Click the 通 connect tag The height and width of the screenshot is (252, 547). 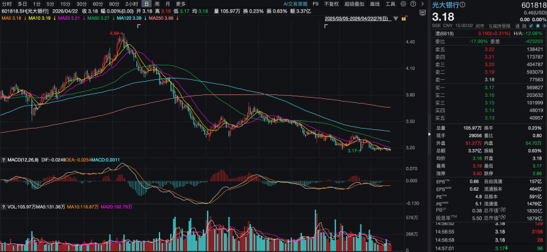517,26
